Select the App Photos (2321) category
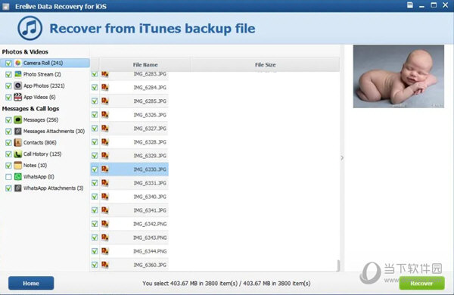The image size is (454, 295). click(45, 85)
